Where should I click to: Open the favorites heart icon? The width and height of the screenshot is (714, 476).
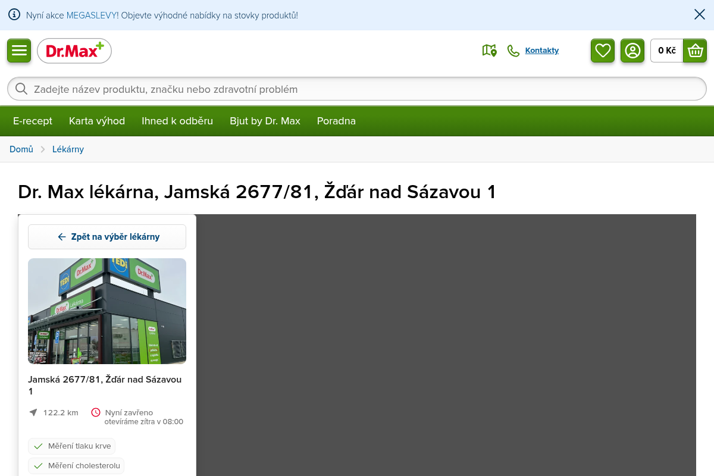tap(603, 51)
